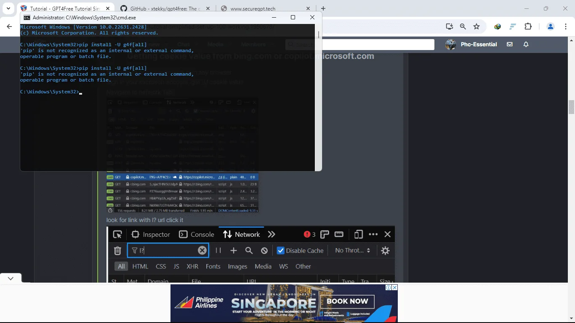Open the forum alerts bell icon

(x=526, y=44)
